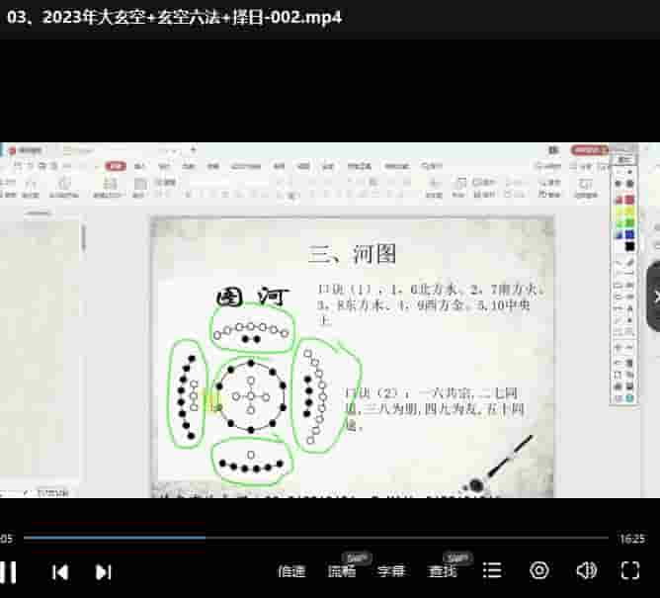
Task: Pick the red swatch in the drawing palette
Action: [629, 200]
